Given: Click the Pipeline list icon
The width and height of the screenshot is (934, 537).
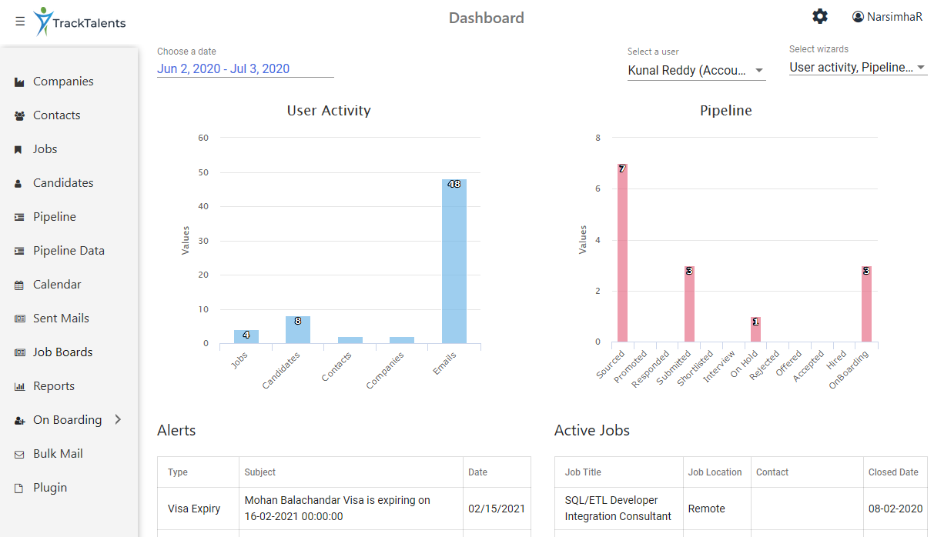Looking at the screenshot, I should click(x=19, y=218).
